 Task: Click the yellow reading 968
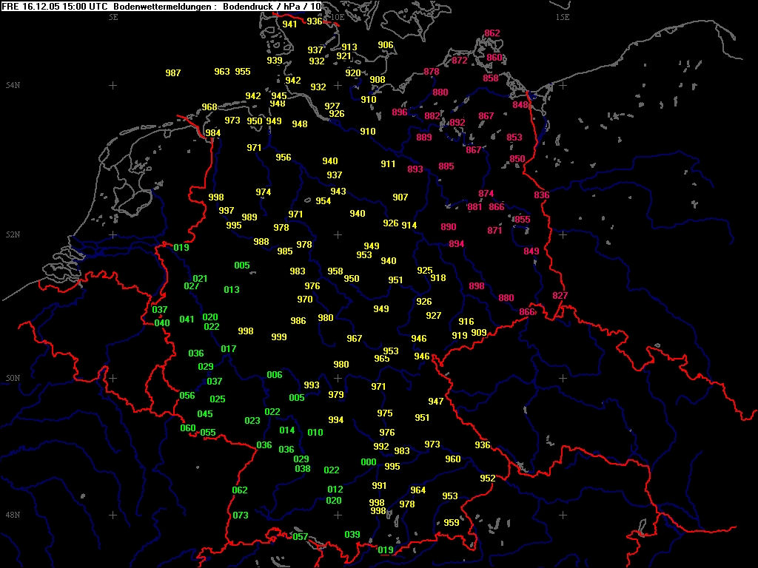coord(209,106)
